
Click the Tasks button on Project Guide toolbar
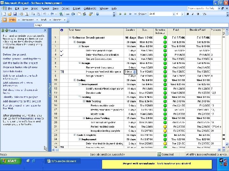pos(12,20)
